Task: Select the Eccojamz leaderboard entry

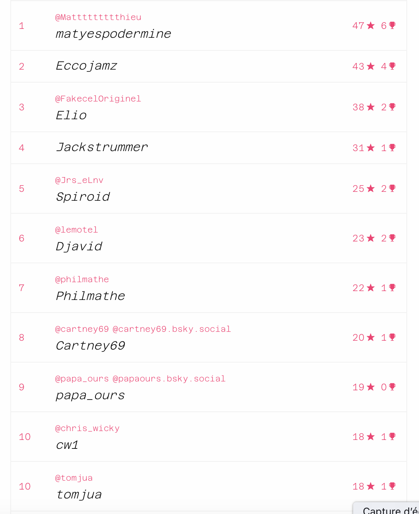Action: click(x=209, y=66)
